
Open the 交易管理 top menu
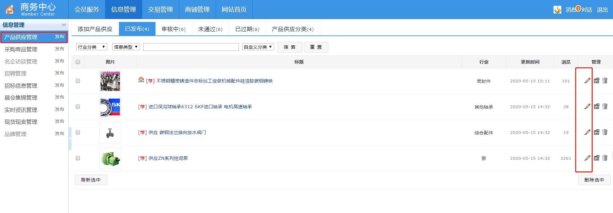160,10
